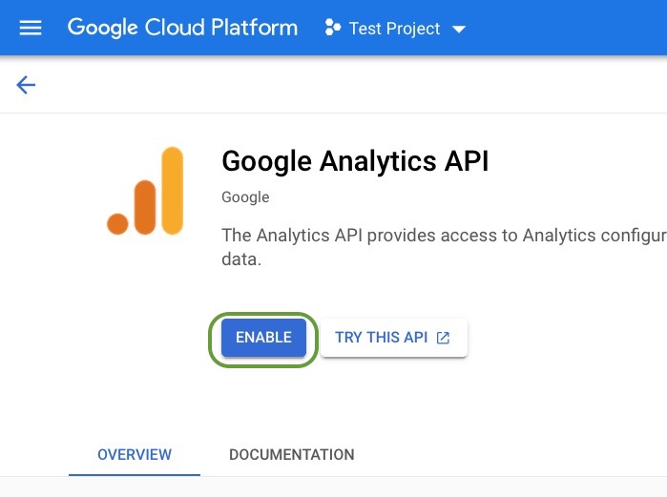
Task: Expand the Test Project dropdown arrow
Action: [x=459, y=29]
